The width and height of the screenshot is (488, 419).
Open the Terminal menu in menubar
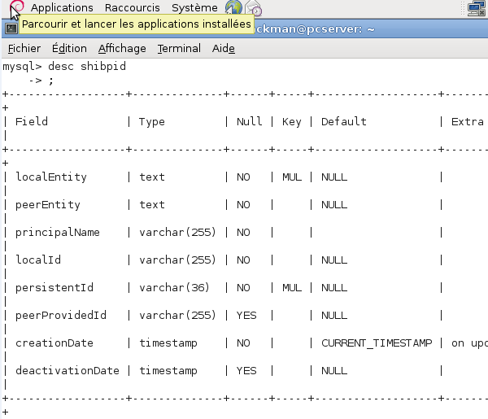click(179, 49)
